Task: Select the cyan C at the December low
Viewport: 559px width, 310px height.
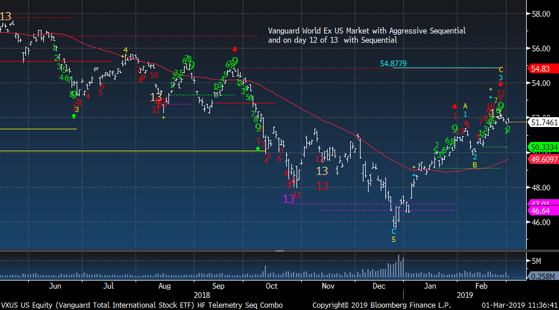Action: [x=393, y=231]
